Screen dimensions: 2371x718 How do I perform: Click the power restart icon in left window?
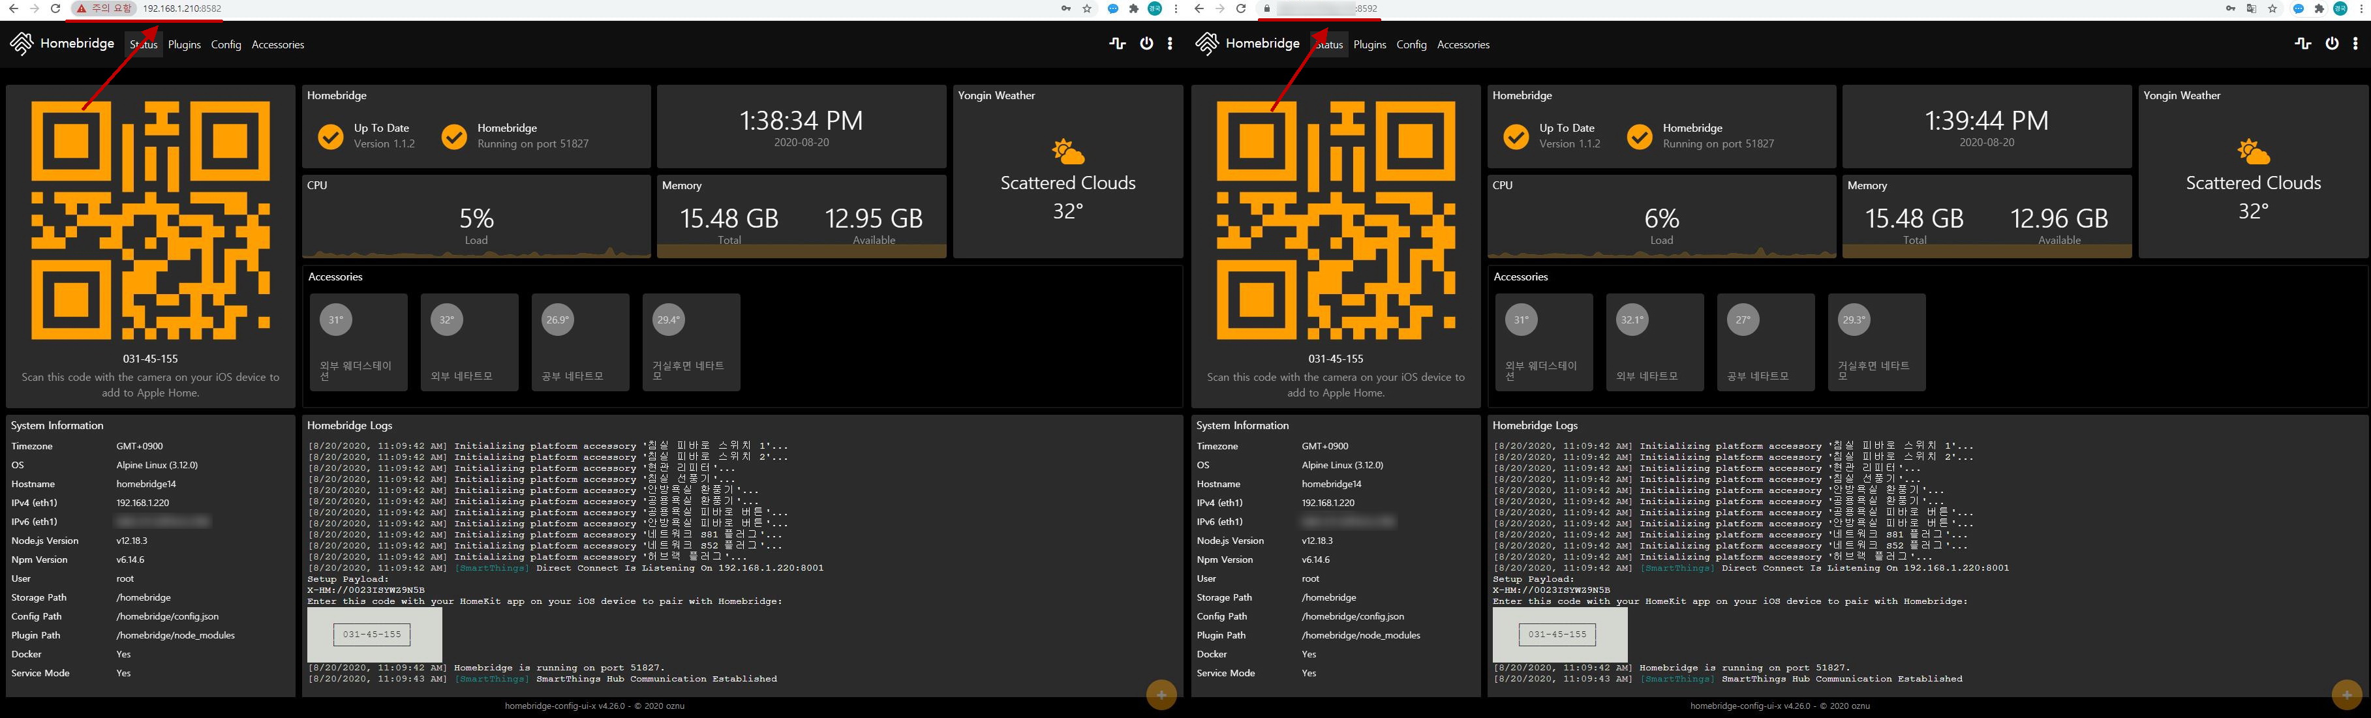pos(1146,43)
